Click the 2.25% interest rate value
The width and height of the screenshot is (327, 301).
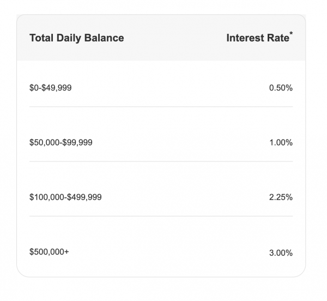281,197
